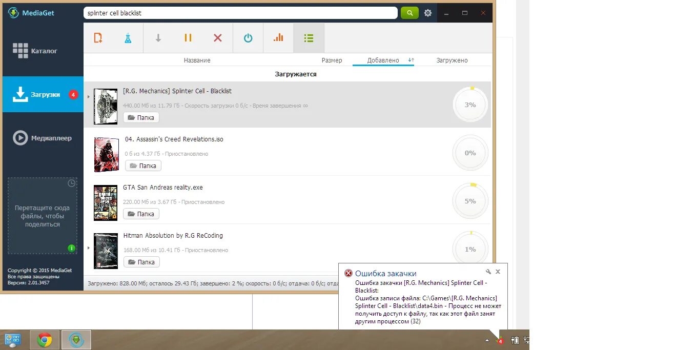Viewport: 697px width, 350px height.
Task: Click inside the search field
Action: (240, 13)
